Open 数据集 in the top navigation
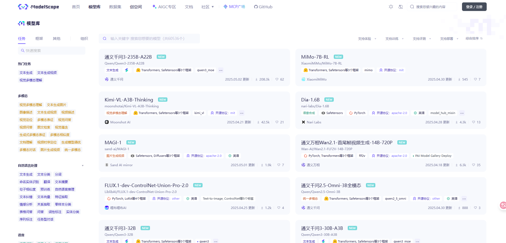 [x=115, y=7]
